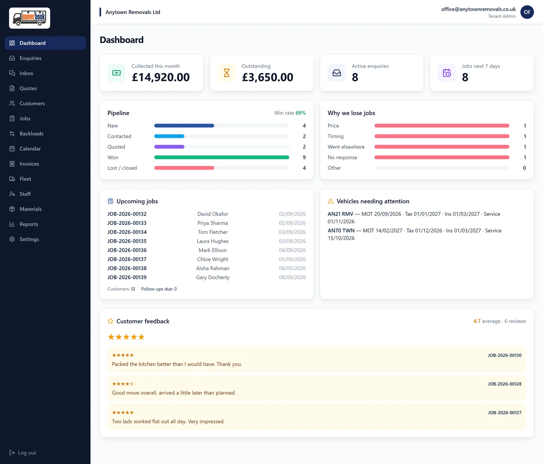The width and height of the screenshot is (543, 464).
Task: Click the AN70 TWN vehicle entry
Action: coord(414,234)
